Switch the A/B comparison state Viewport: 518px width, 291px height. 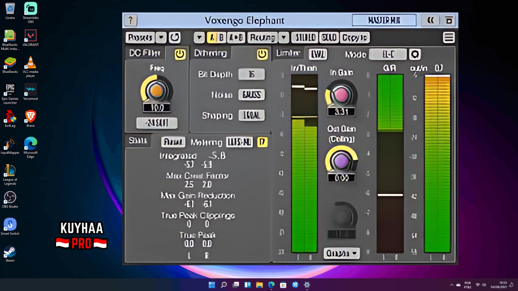click(216, 38)
